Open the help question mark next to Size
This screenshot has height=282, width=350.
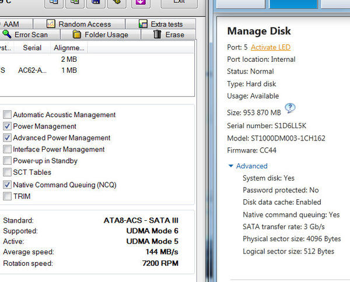click(290, 108)
